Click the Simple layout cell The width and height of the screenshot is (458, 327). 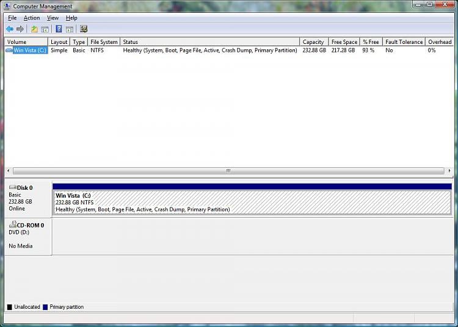point(59,50)
